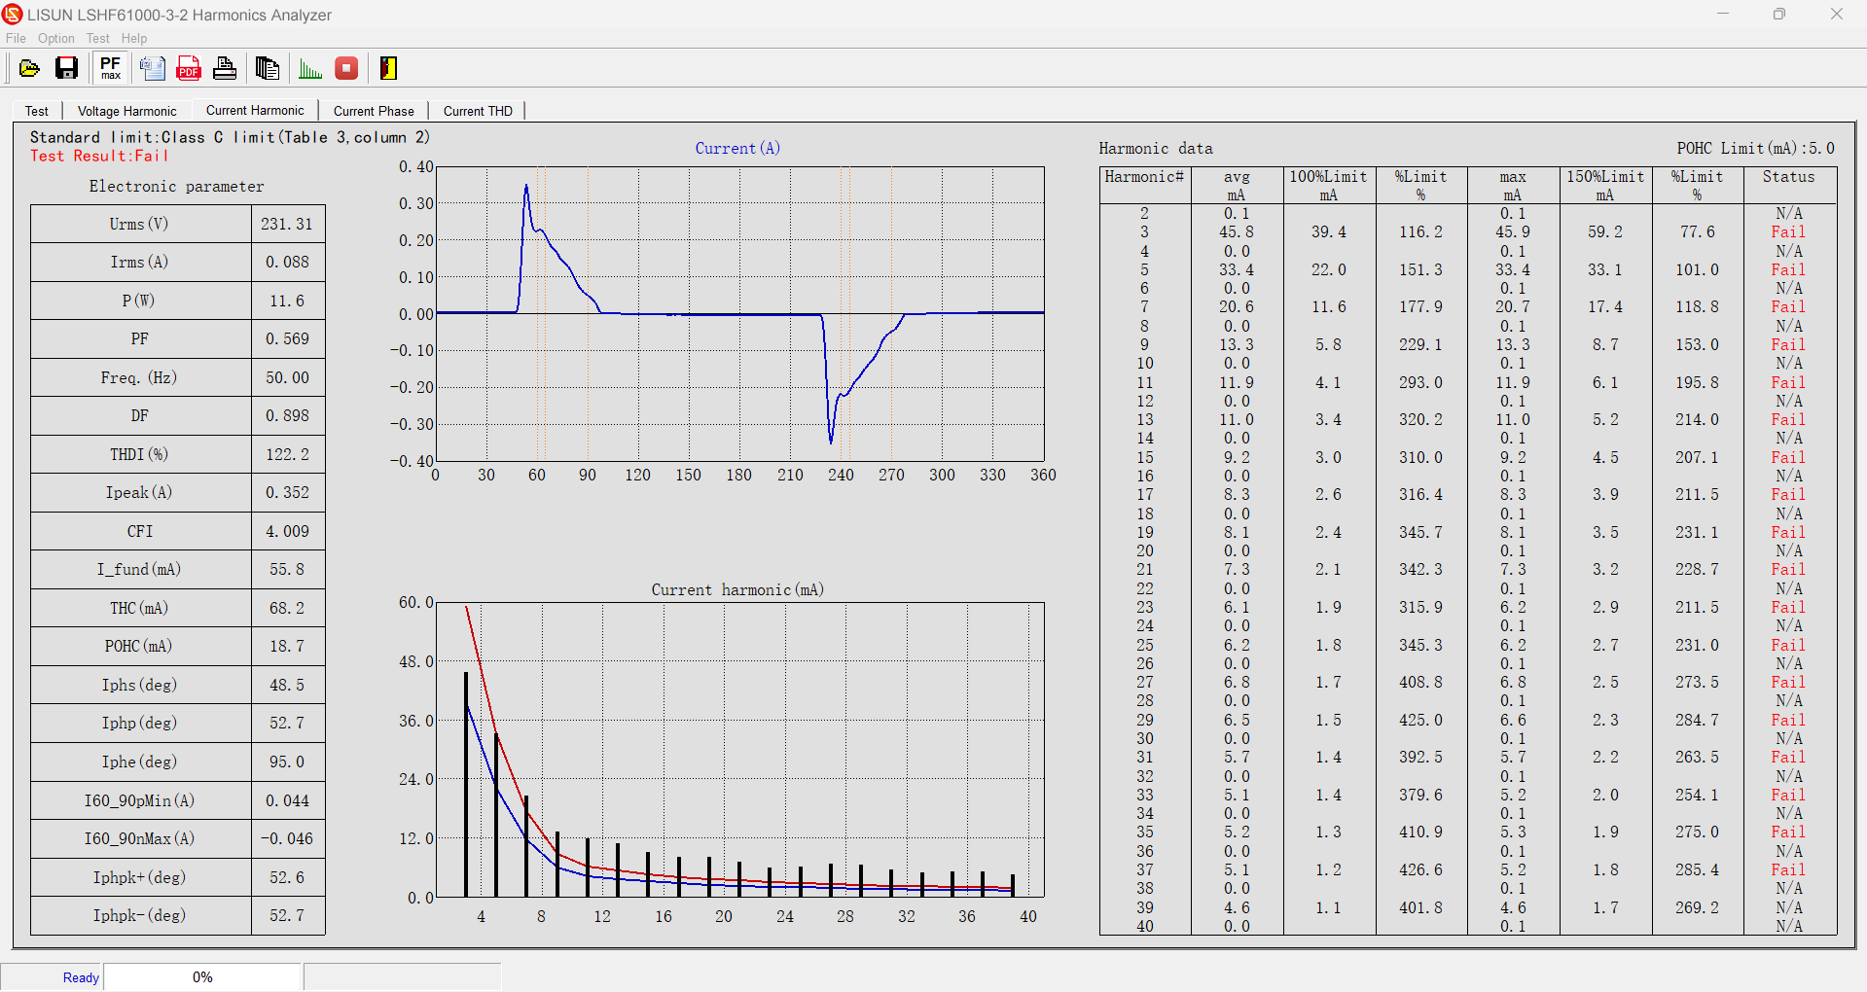Click the Electronic parameter heading
The image size is (1867, 992).
(x=176, y=186)
